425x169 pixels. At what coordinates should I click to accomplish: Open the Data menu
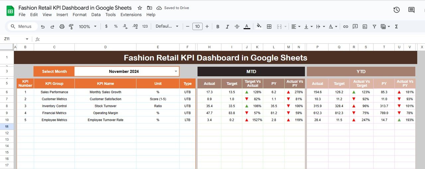point(96,15)
